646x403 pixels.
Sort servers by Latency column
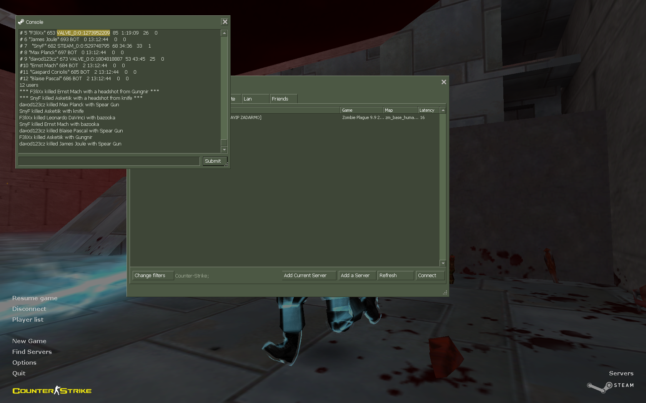tap(428, 110)
